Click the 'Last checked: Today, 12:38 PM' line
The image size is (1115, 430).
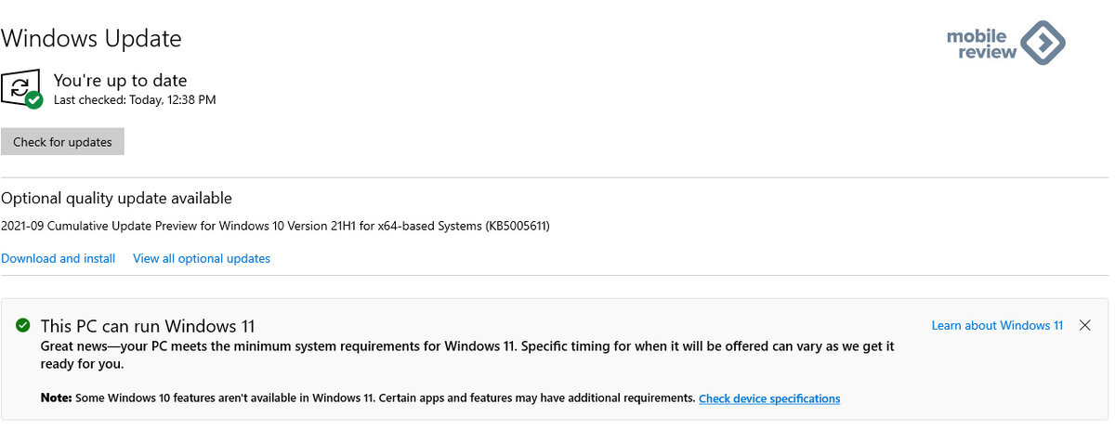click(135, 99)
